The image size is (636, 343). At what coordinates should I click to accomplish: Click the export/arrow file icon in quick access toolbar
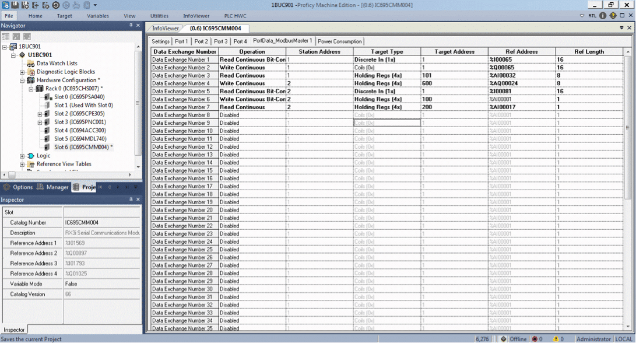36,5
